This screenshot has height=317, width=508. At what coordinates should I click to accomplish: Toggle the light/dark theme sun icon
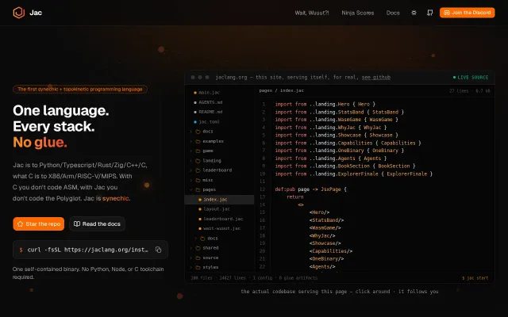point(414,13)
